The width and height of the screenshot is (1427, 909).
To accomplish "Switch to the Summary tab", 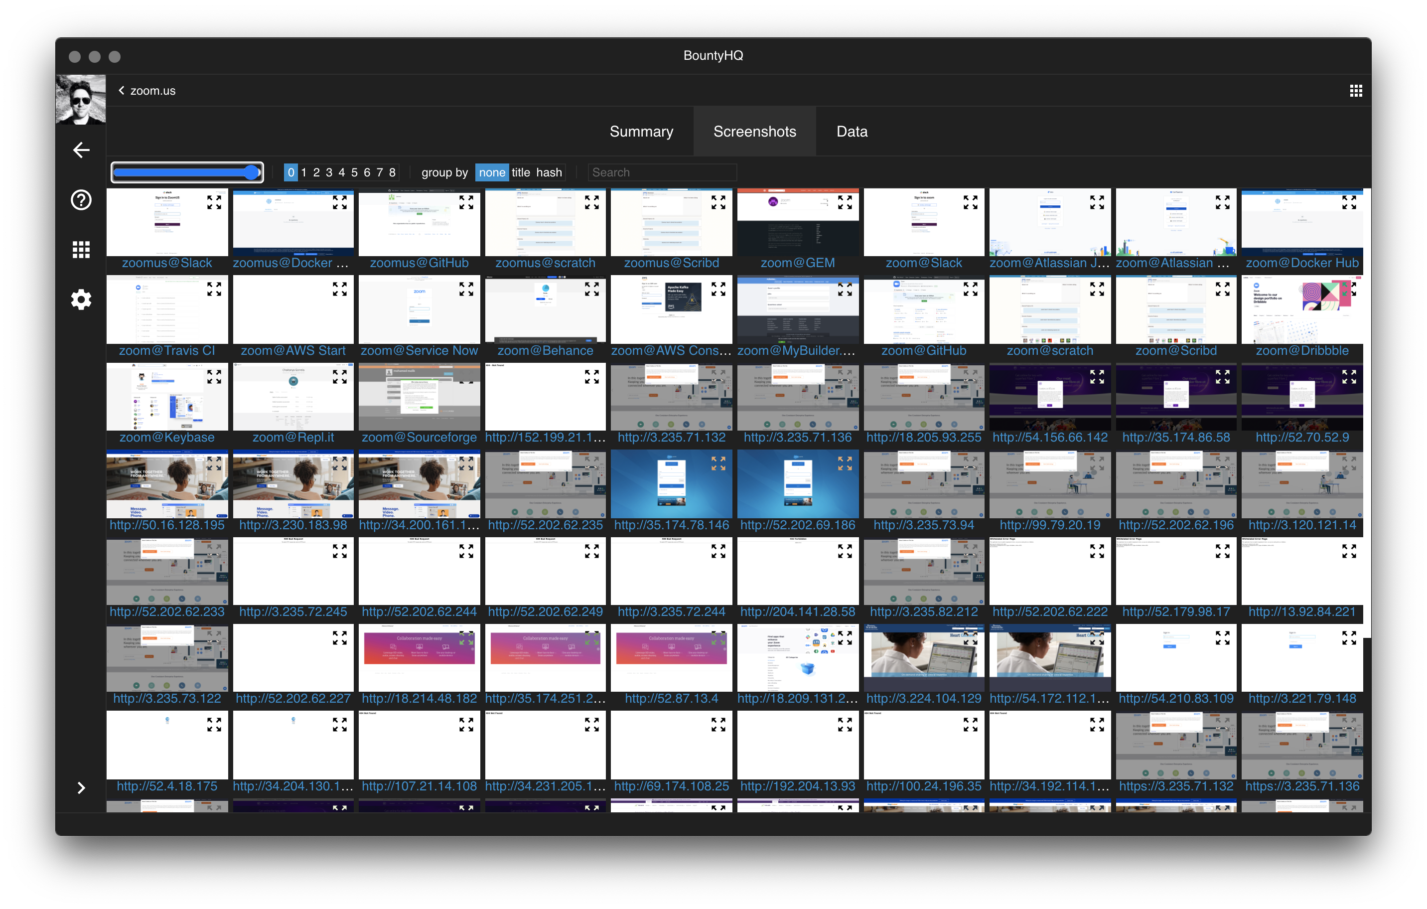I will point(641,132).
